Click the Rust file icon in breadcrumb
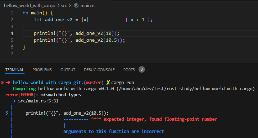Image resolution: width=258 pixels, height=138 pixels. (76, 6)
